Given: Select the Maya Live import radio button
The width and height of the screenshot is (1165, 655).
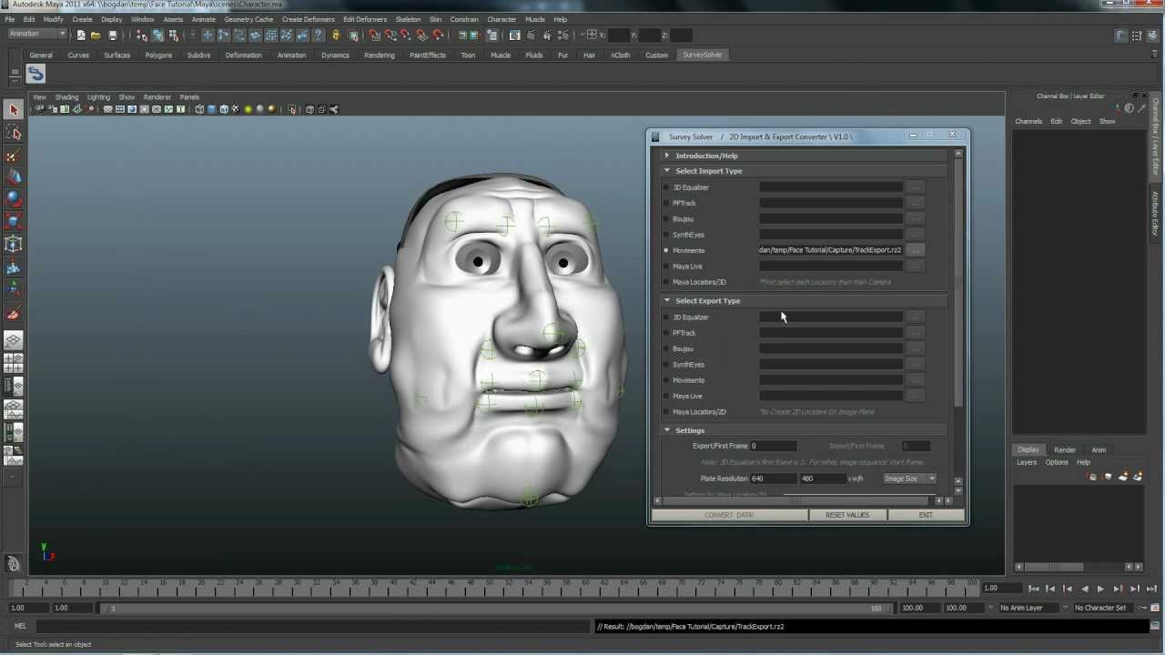Looking at the screenshot, I should (x=666, y=267).
